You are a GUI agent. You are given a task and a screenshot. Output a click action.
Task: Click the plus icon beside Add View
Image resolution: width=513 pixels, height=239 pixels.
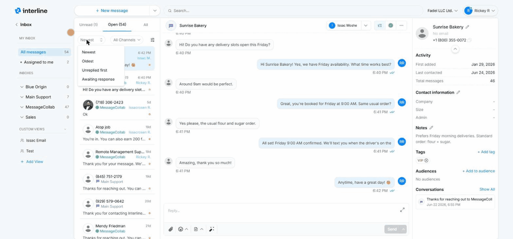click(22, 162)
